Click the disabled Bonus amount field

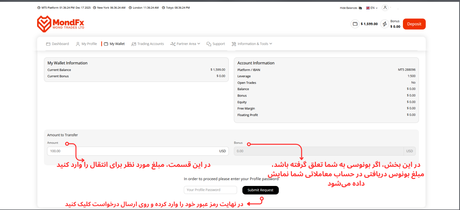(319, 151)
